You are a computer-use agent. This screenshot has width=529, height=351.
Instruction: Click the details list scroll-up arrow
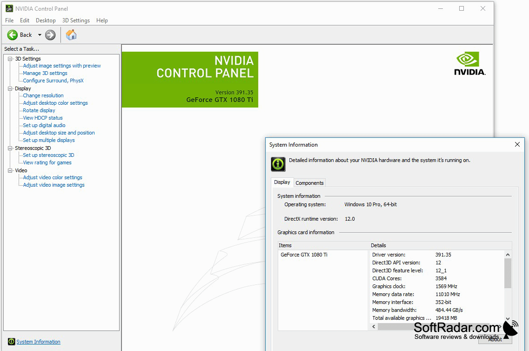point(508,255)
